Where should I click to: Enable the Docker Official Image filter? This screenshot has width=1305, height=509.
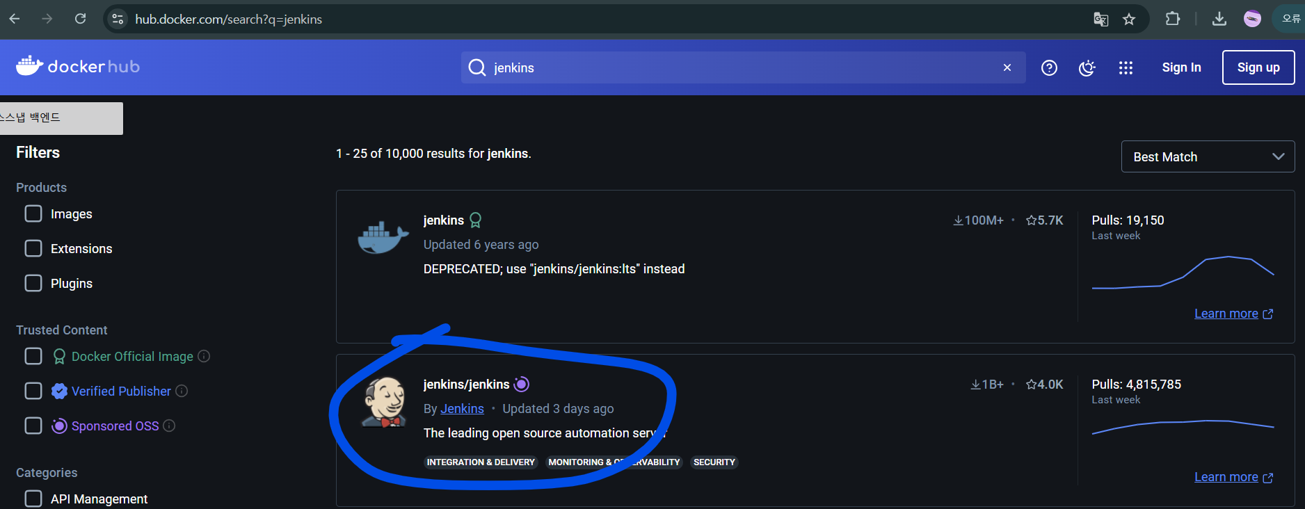(33, 356)
